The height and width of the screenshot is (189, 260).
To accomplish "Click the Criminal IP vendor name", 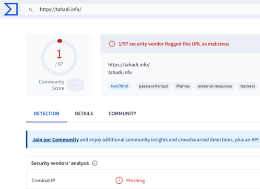I will 43,181.
